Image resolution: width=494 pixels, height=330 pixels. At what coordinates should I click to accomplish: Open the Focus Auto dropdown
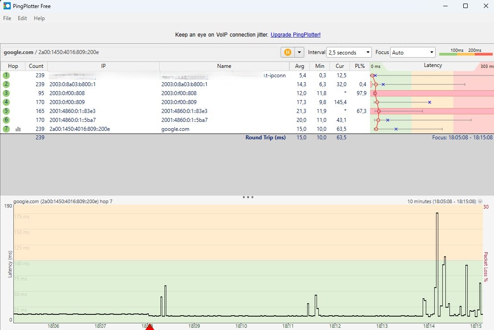[413, 52]
